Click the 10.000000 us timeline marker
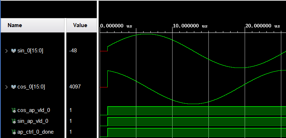This screenshot has height=138, width=286. (x=190, y=26)
